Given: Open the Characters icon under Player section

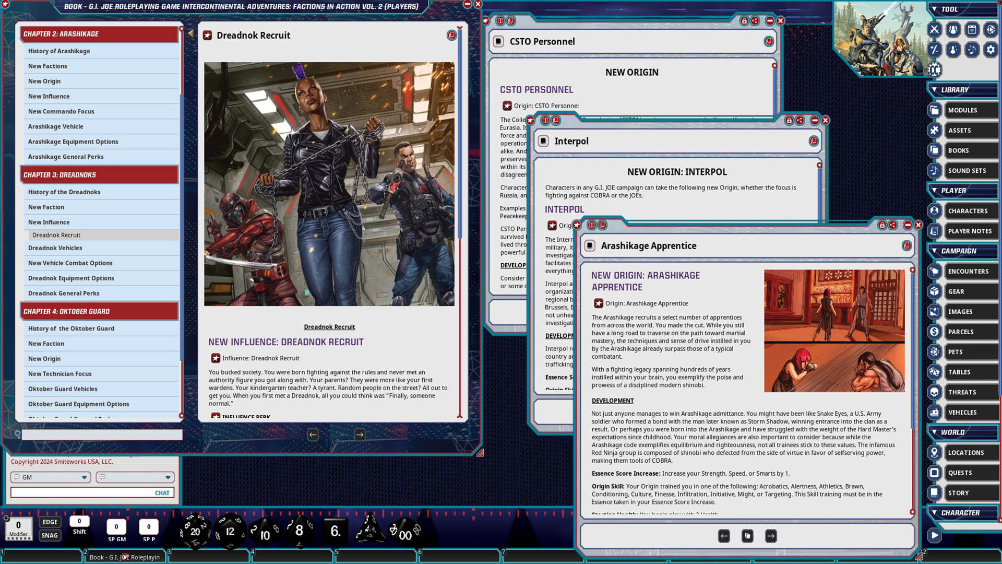Looking at the screenshot, I should (x=934, y=210).
